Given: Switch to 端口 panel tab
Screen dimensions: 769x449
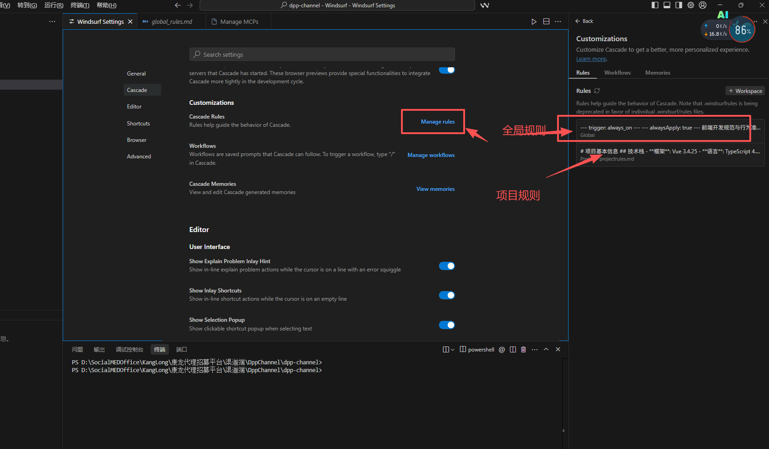Looking at the screenshot, I should 182,350.
